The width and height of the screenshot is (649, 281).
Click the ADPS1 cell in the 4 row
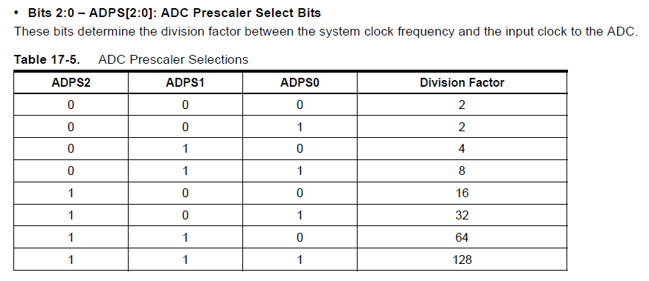coord(185,148)
